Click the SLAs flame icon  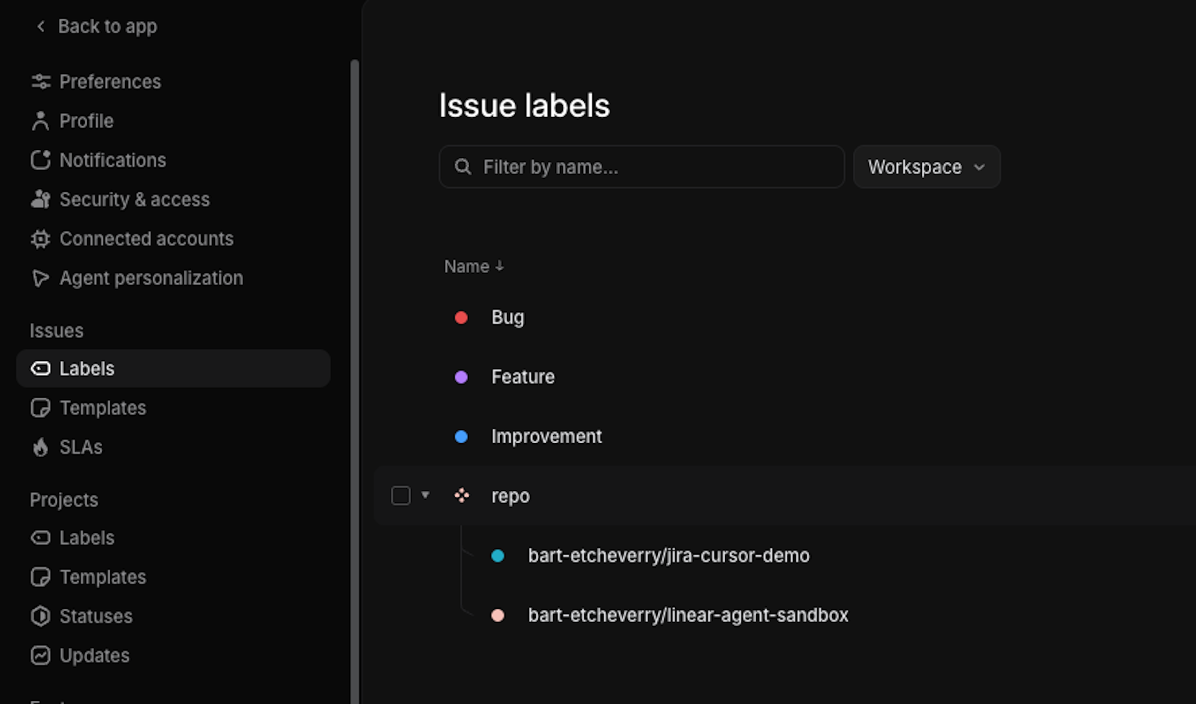point(40,447)
